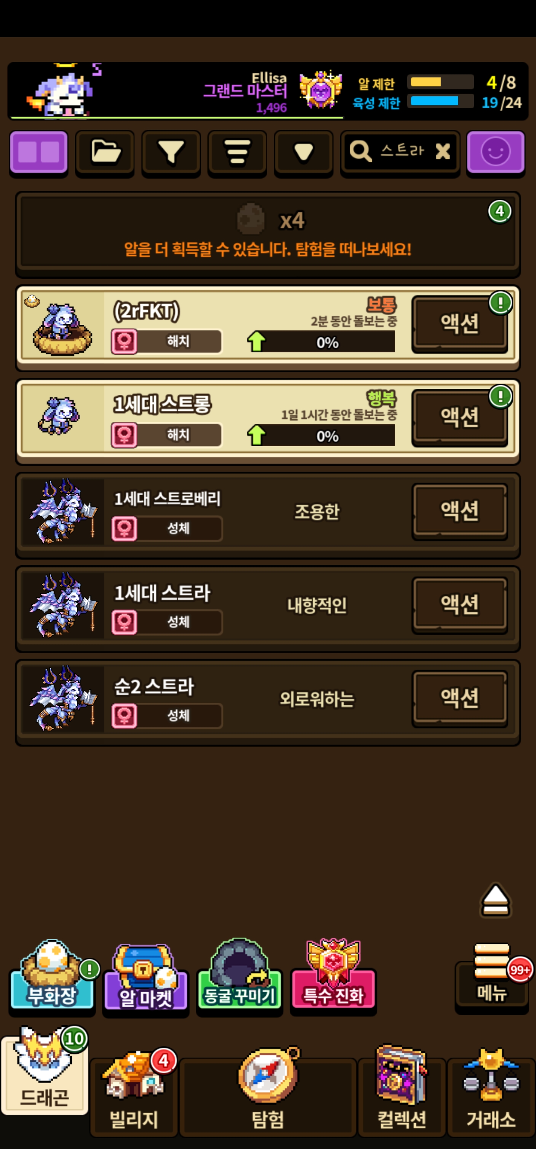536x1149 pixels.
Task: Open the folder icon in the toolbar
Action: 105,152
